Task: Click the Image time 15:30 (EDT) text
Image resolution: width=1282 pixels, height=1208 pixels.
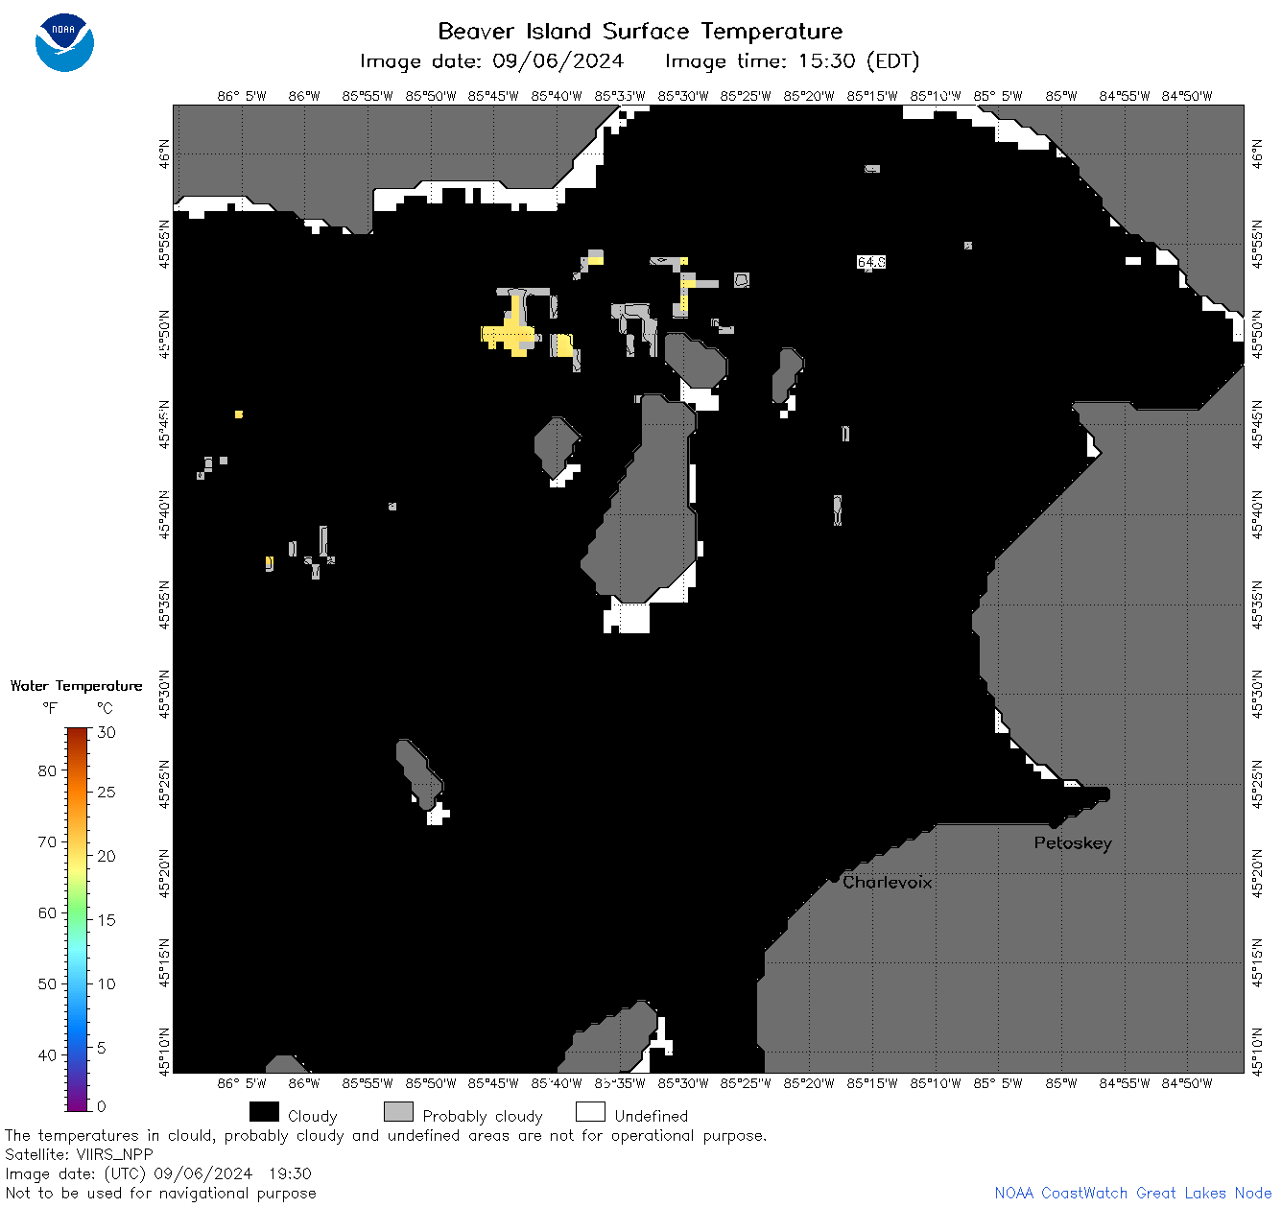Action: pyautogui.click(x=793, y=61)
